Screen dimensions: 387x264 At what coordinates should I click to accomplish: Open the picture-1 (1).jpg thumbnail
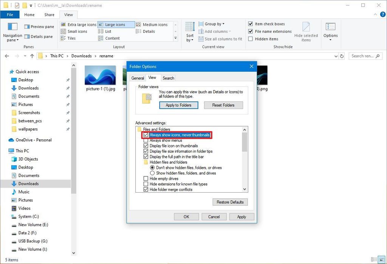pos(100,76)
